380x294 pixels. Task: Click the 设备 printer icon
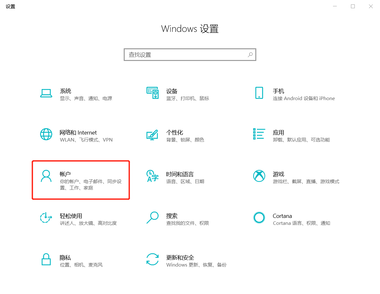(x=152, y=93)
